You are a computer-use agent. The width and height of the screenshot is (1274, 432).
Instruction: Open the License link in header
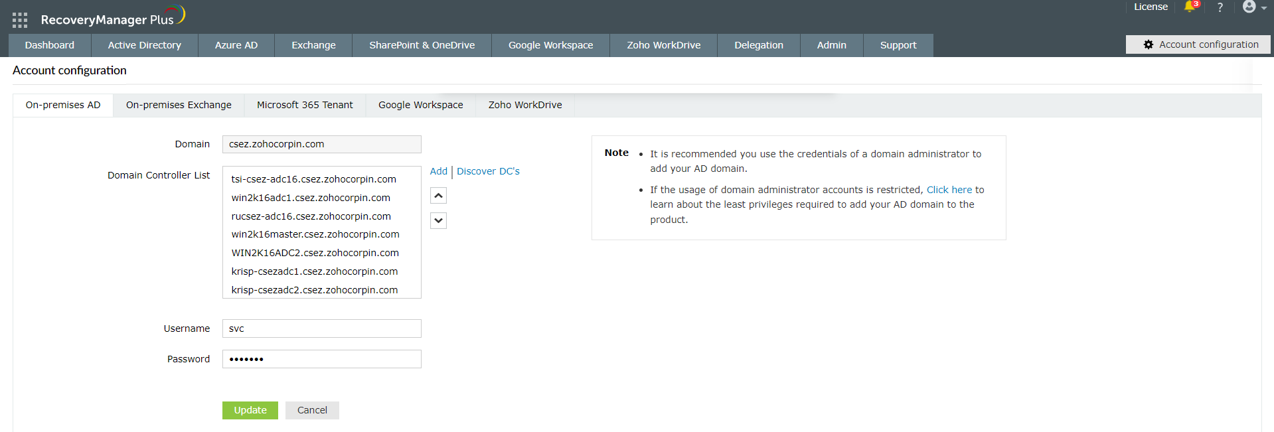click(x=1151, y=7)
